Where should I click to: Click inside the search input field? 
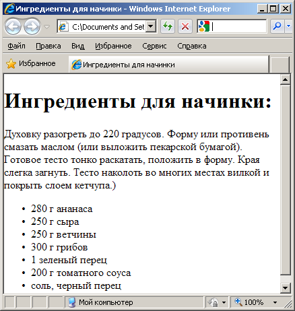[238, 26]
